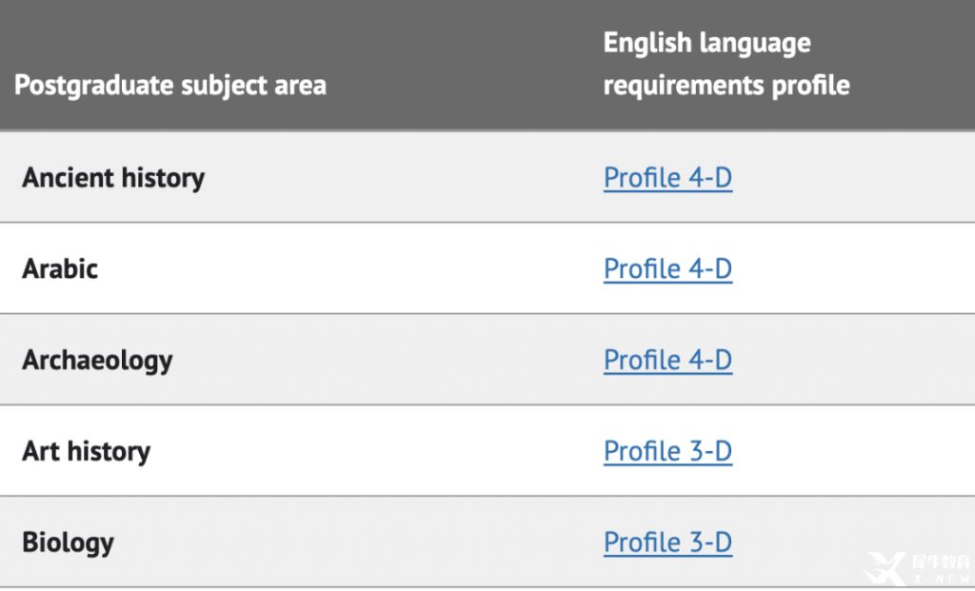975x591 pixels.
Task: Select the Ancient history subject cell
Action: (x=113, y=178)
